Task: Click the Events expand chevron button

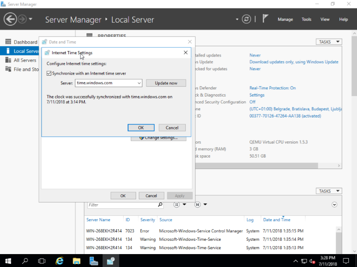Action: pyautogui.click(x=334, y=205)
